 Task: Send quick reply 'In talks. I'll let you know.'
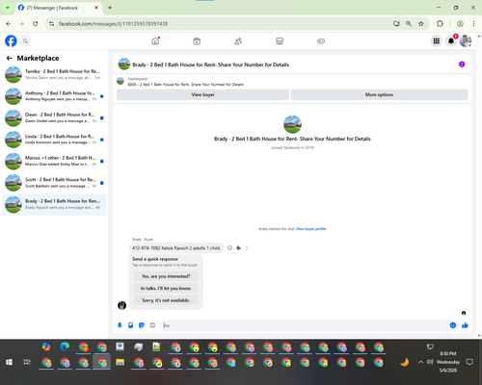(166, 288)
